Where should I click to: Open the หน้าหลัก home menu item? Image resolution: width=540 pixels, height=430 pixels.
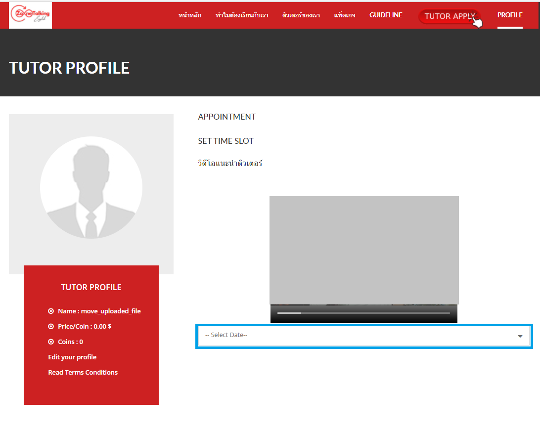point(190,15)
